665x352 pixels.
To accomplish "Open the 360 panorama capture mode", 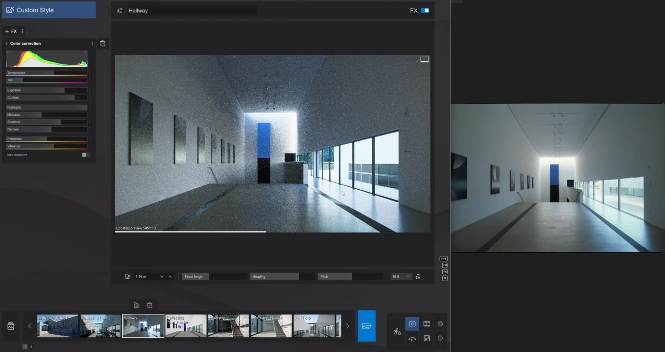I will click(412, 338).
